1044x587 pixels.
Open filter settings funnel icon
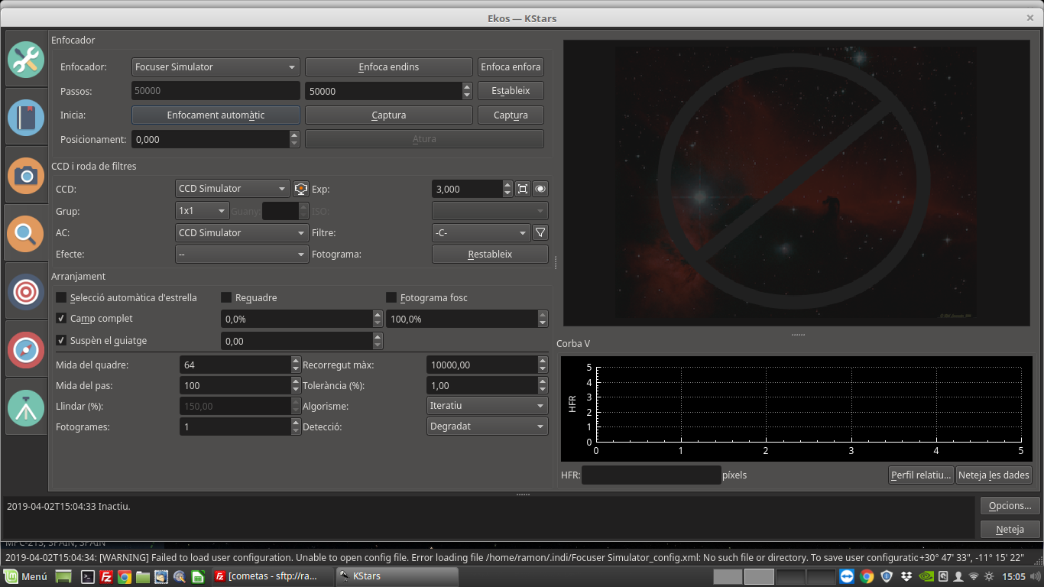click(540, 232)
